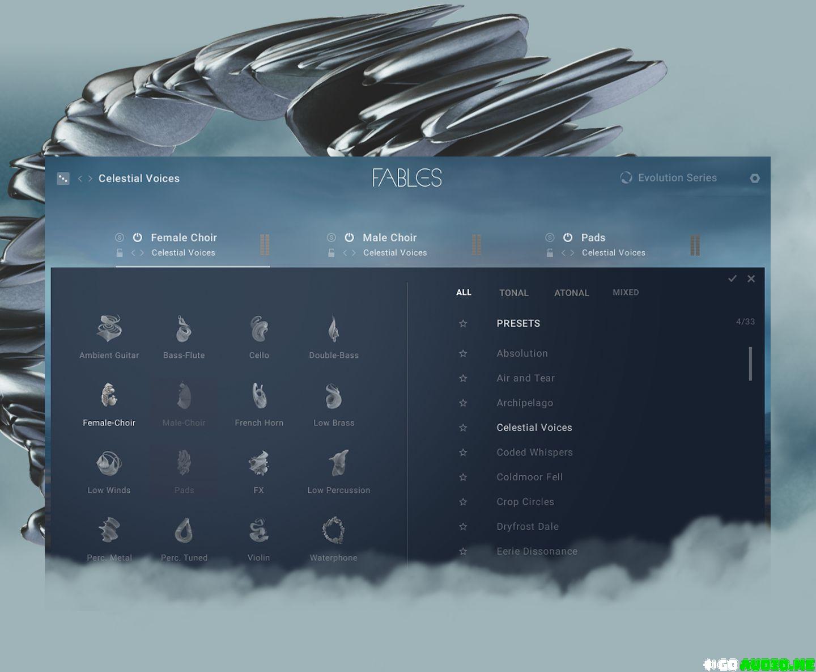Go to previous global preset arrow
Image resolution: width=816 pixels, height=672 pixels.
click(80, 179)
